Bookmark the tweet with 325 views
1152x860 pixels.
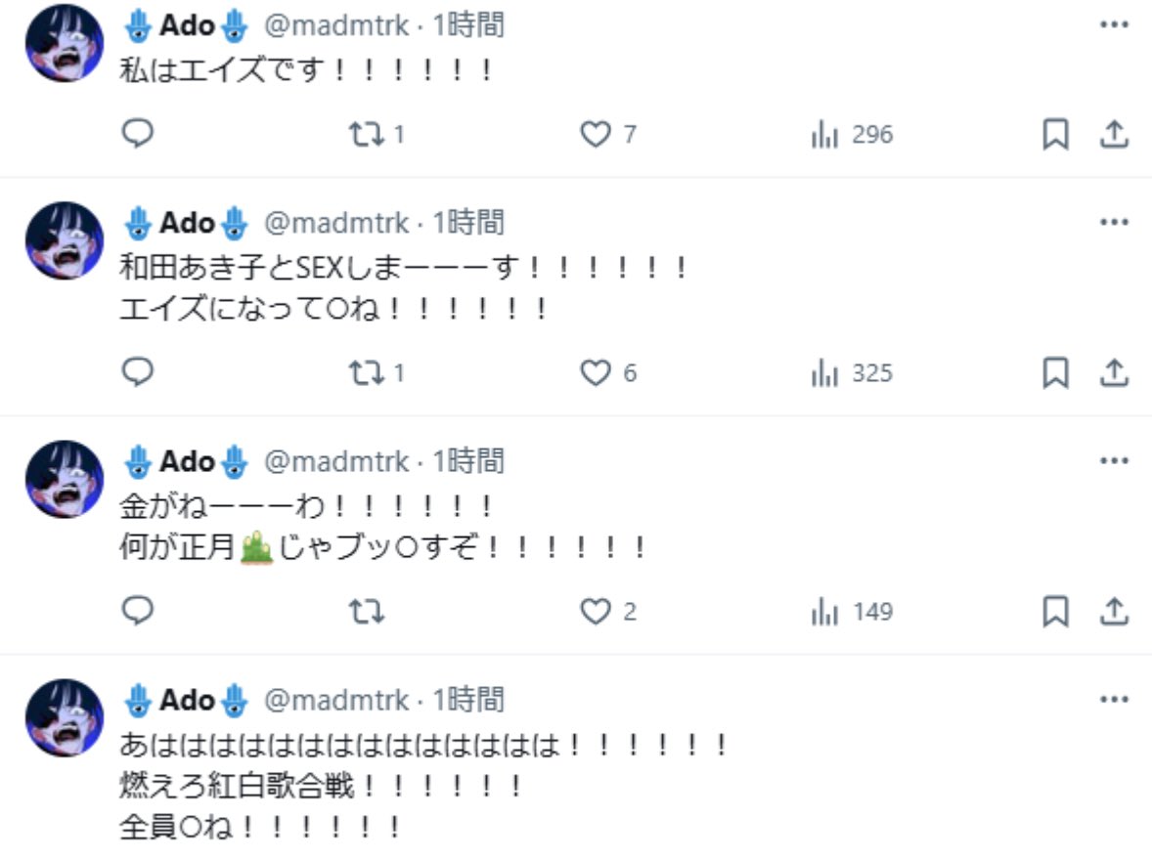click(x=1055, y=372)
